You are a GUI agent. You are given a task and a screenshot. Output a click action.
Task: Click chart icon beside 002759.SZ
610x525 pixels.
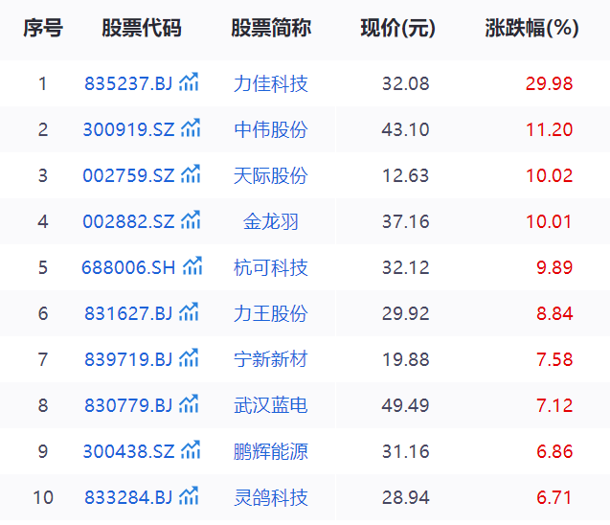tap(192, 174)
